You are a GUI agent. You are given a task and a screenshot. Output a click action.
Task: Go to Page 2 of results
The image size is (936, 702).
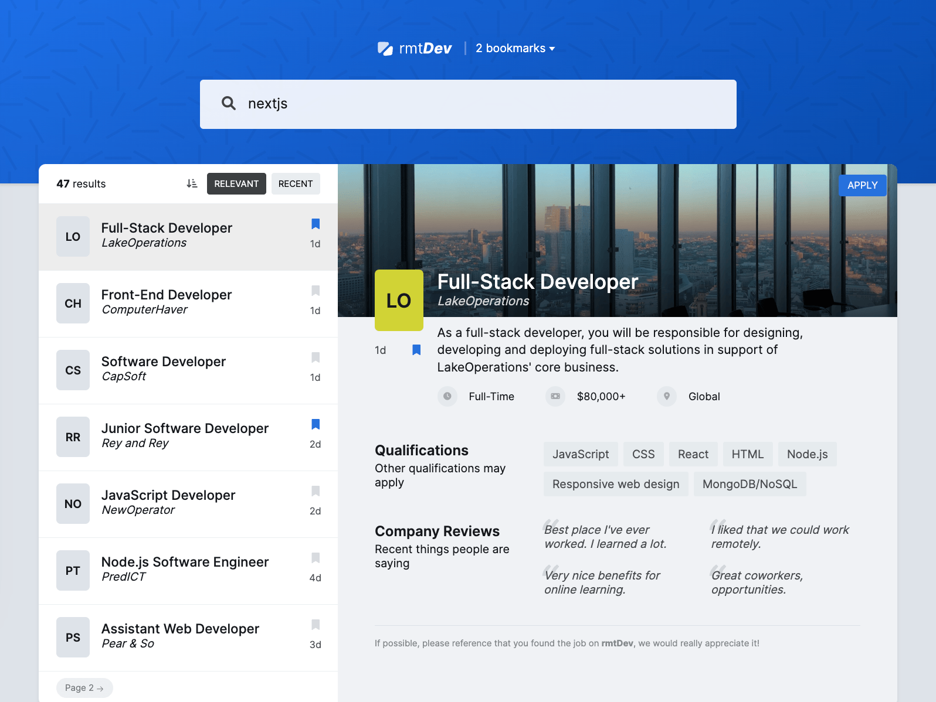[x=84, y=688]
